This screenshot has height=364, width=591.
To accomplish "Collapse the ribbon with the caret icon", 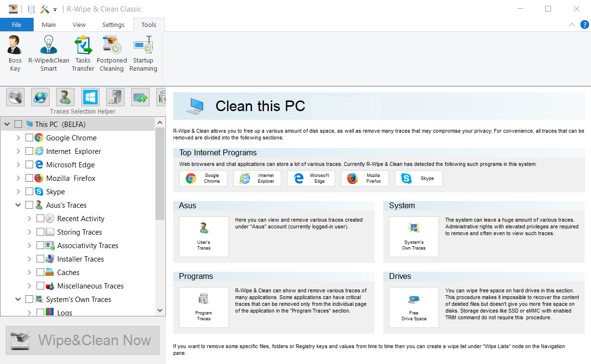I will click(572, 25).
